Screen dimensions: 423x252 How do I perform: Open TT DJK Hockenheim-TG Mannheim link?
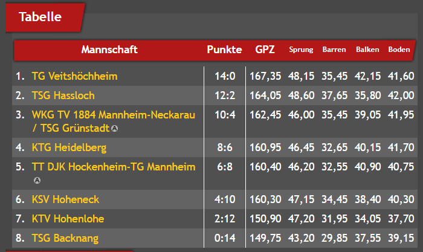pyautogui.click(x=114, y=167)
